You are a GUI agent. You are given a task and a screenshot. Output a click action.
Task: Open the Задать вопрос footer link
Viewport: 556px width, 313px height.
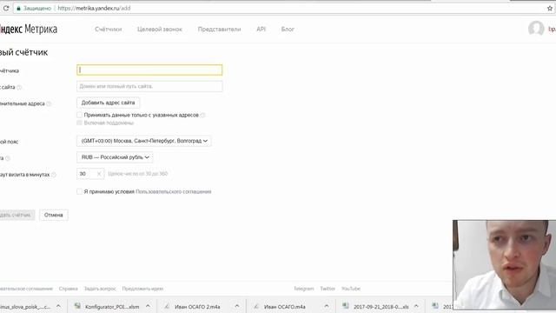click(x=100, y=289)
